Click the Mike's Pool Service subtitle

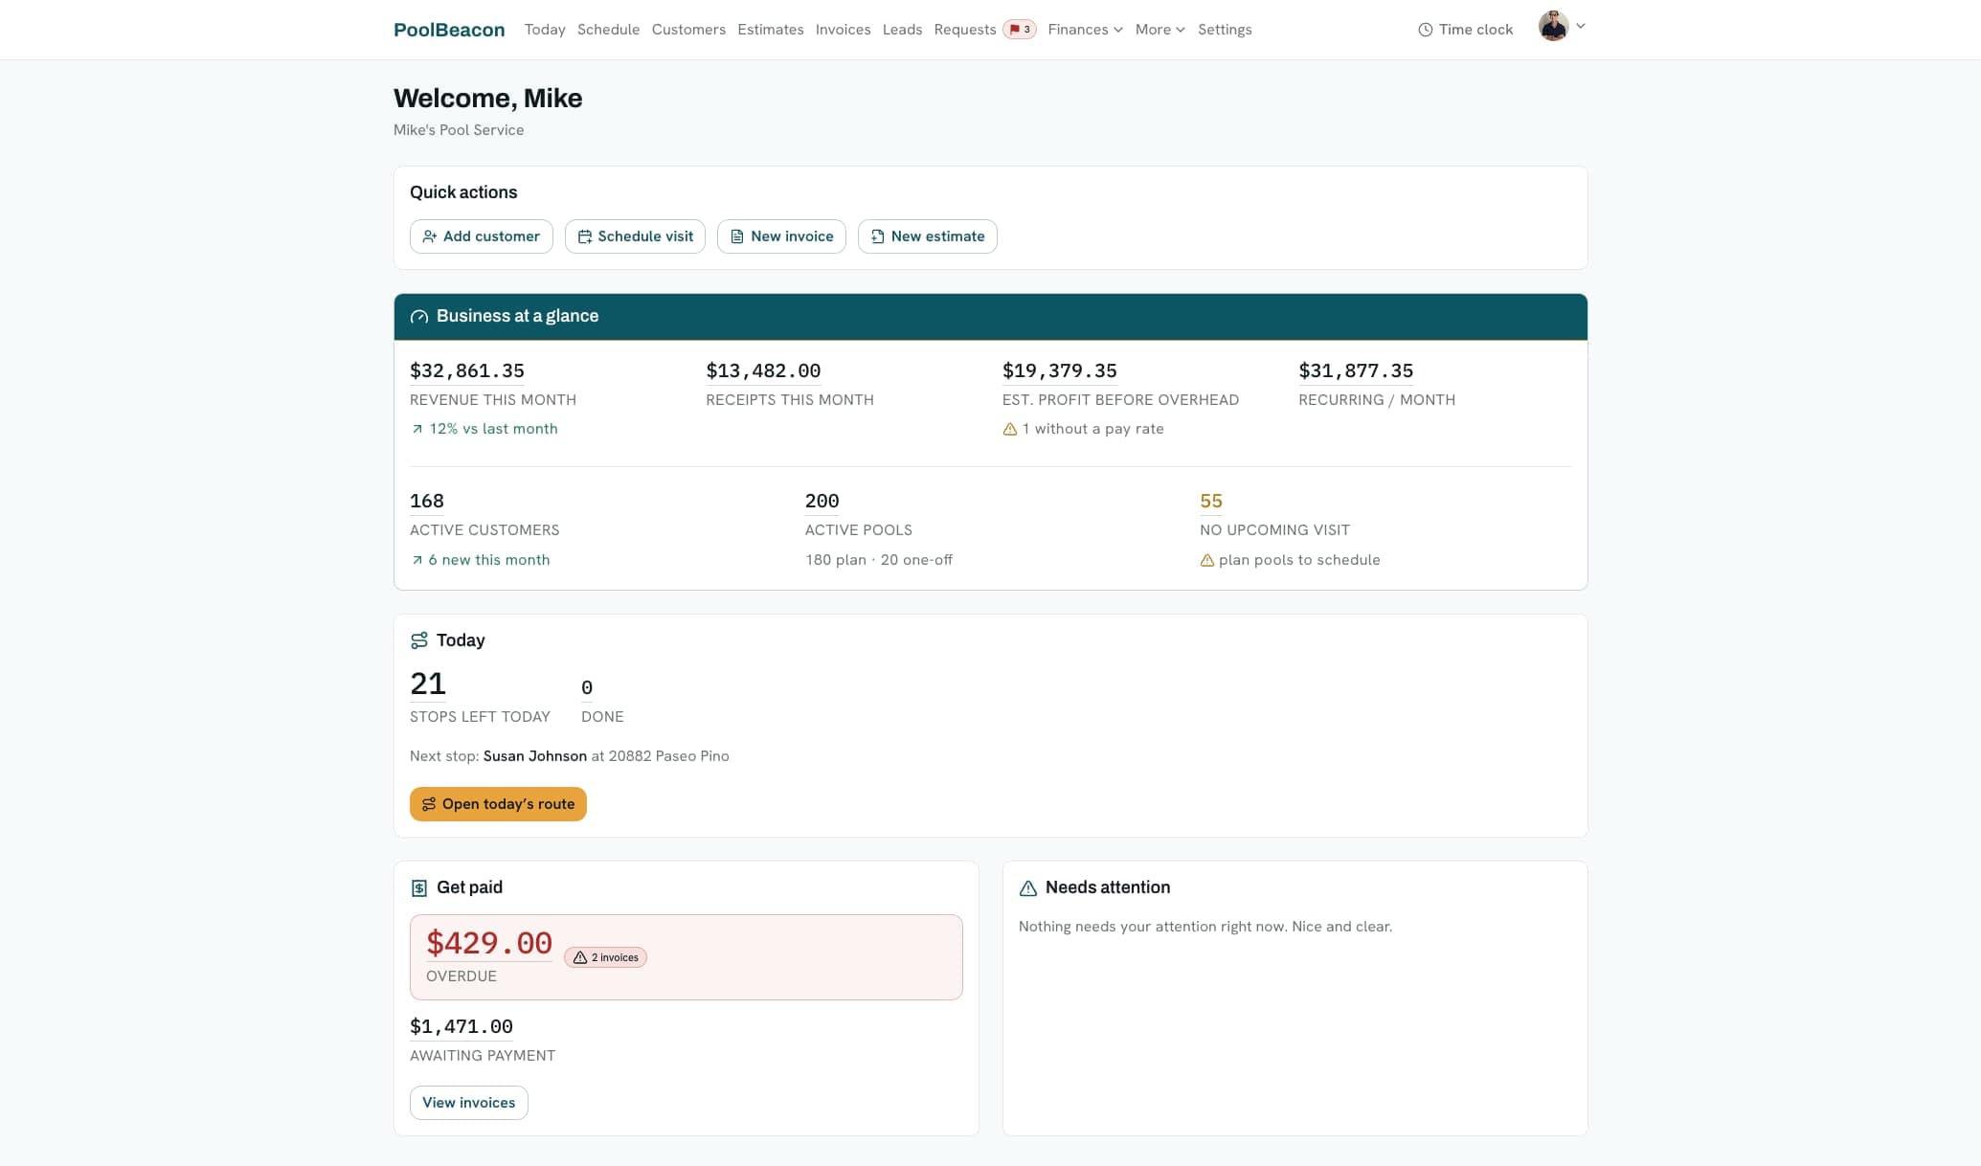[459, 130]
